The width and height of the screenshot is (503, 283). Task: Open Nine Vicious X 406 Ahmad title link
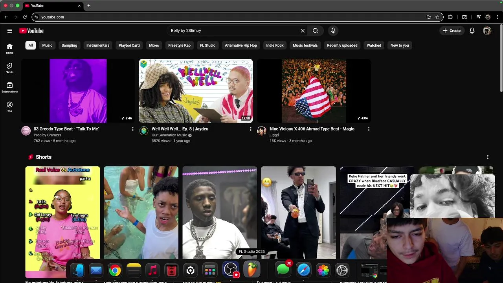click(x=312, y=129)
